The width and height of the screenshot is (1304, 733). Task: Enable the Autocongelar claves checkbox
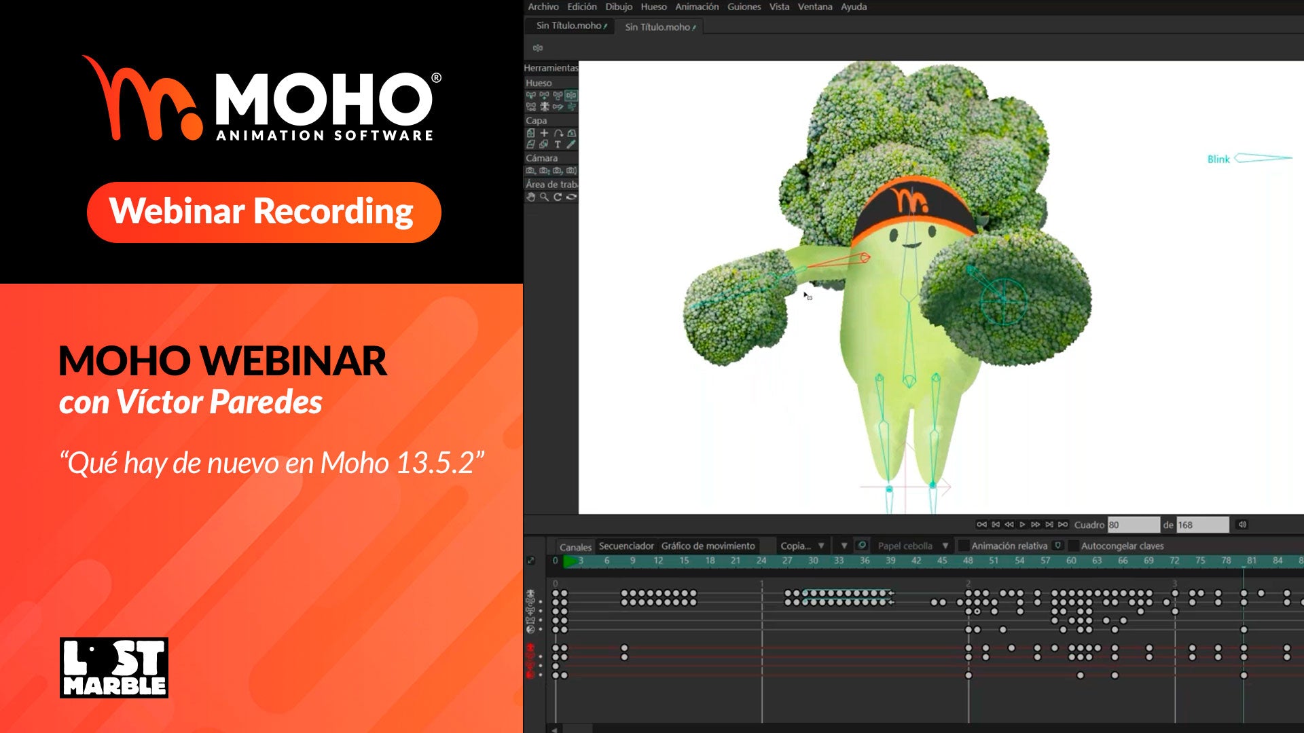pyautogui.click(x=1073, y=546)
